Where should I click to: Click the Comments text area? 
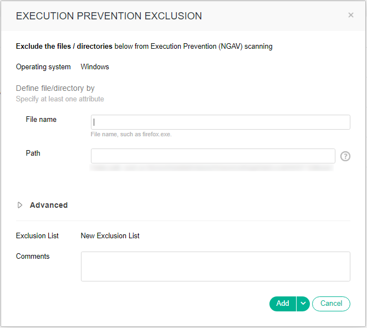215,266
